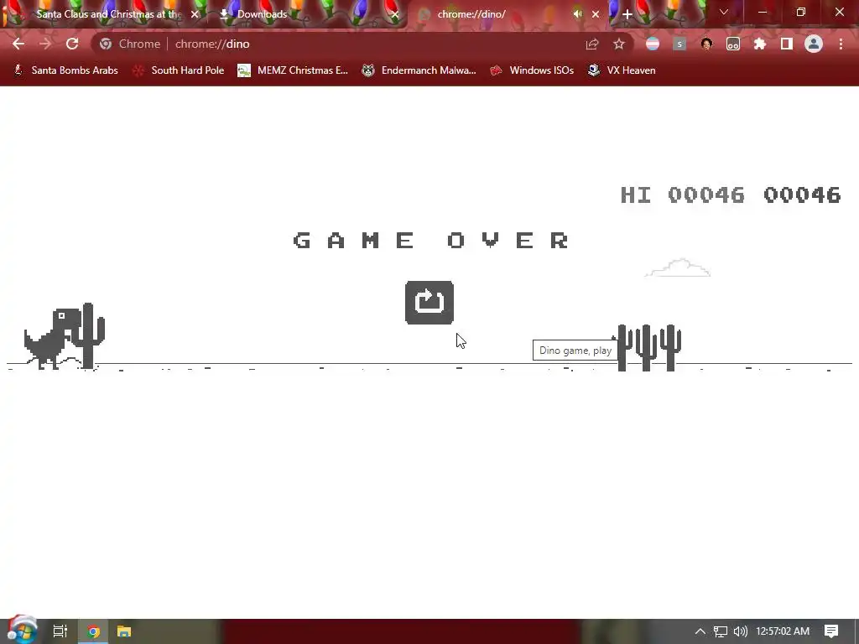The height and width of the screenshot is (644, 859).
Task: Bookmark this tab with the star icon
Action: (x=618, y=44)
